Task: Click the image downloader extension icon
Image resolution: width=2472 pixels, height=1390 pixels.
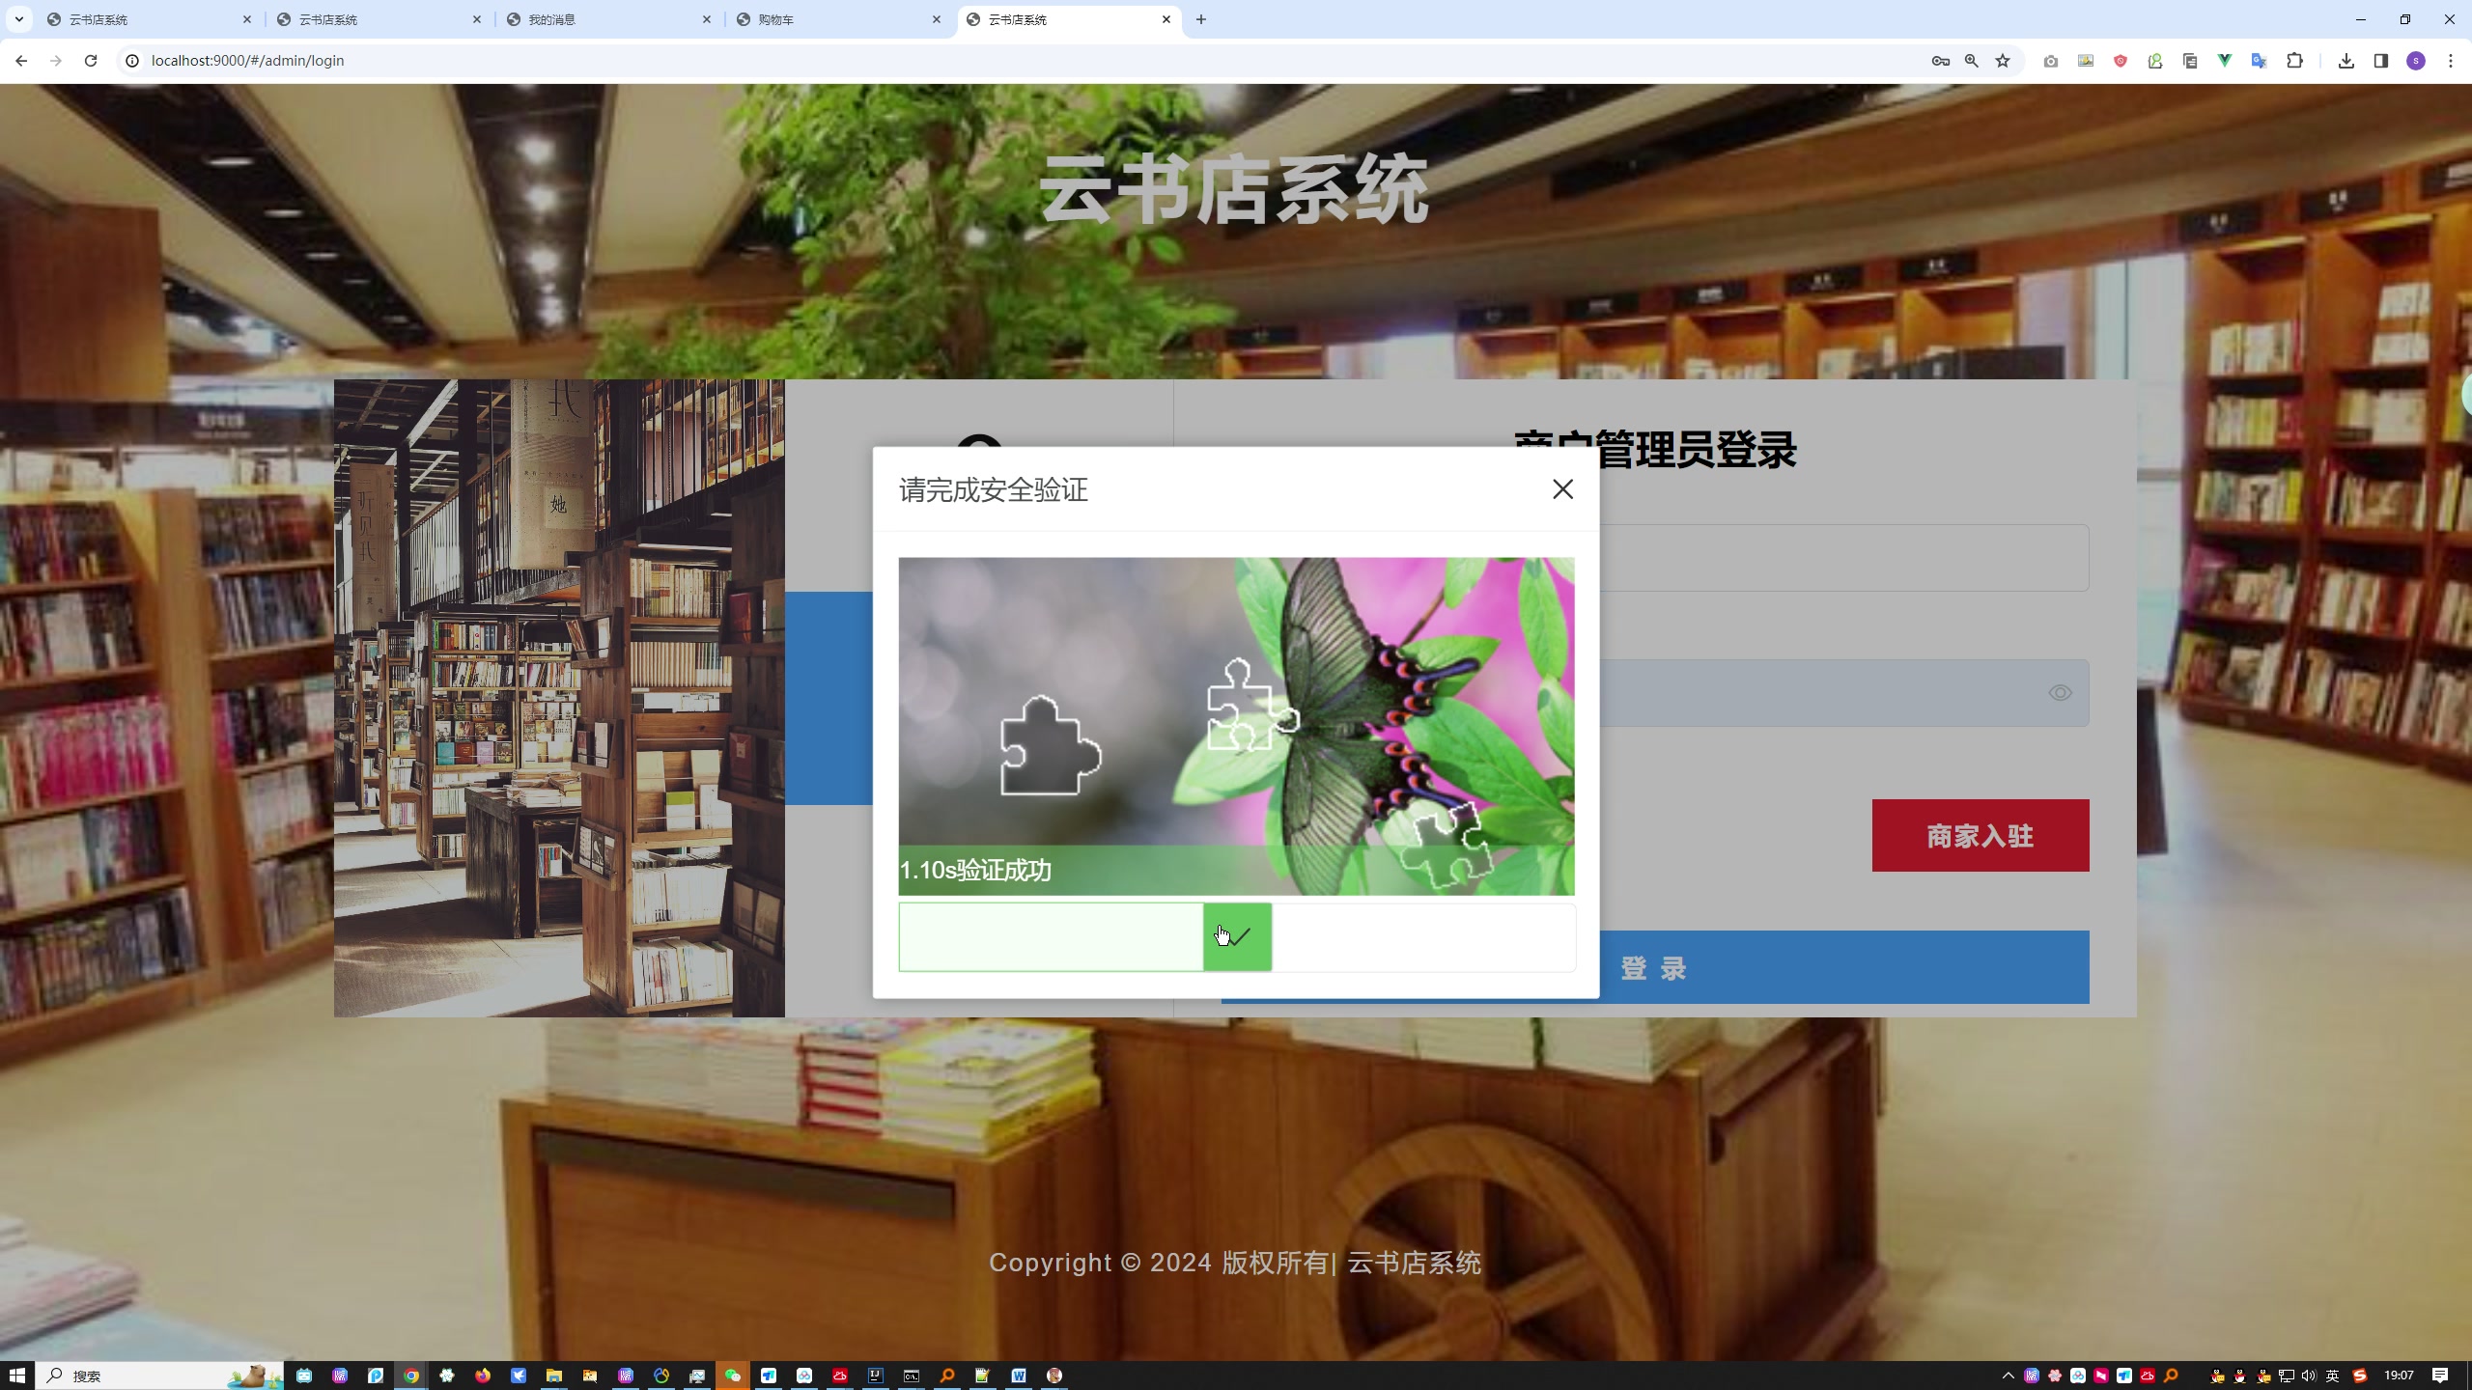Action: (2086, 61)
